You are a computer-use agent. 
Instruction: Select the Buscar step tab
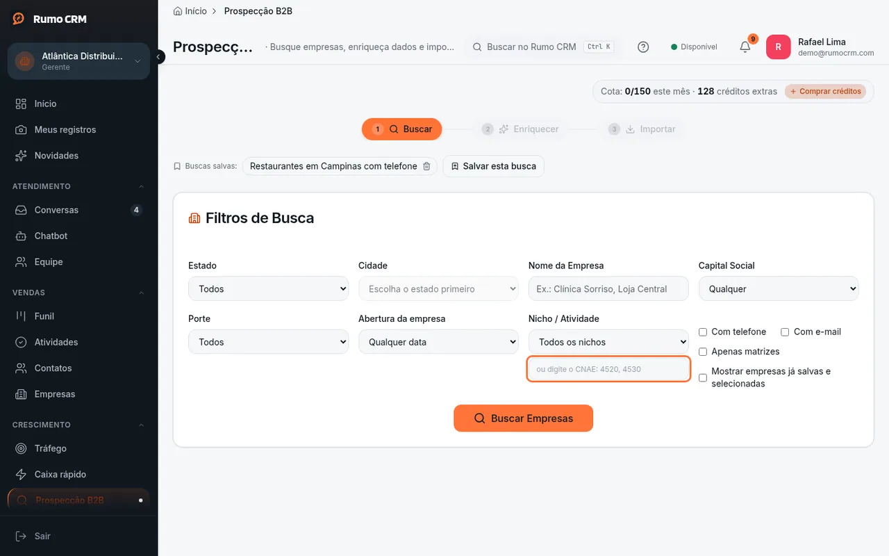402,129
